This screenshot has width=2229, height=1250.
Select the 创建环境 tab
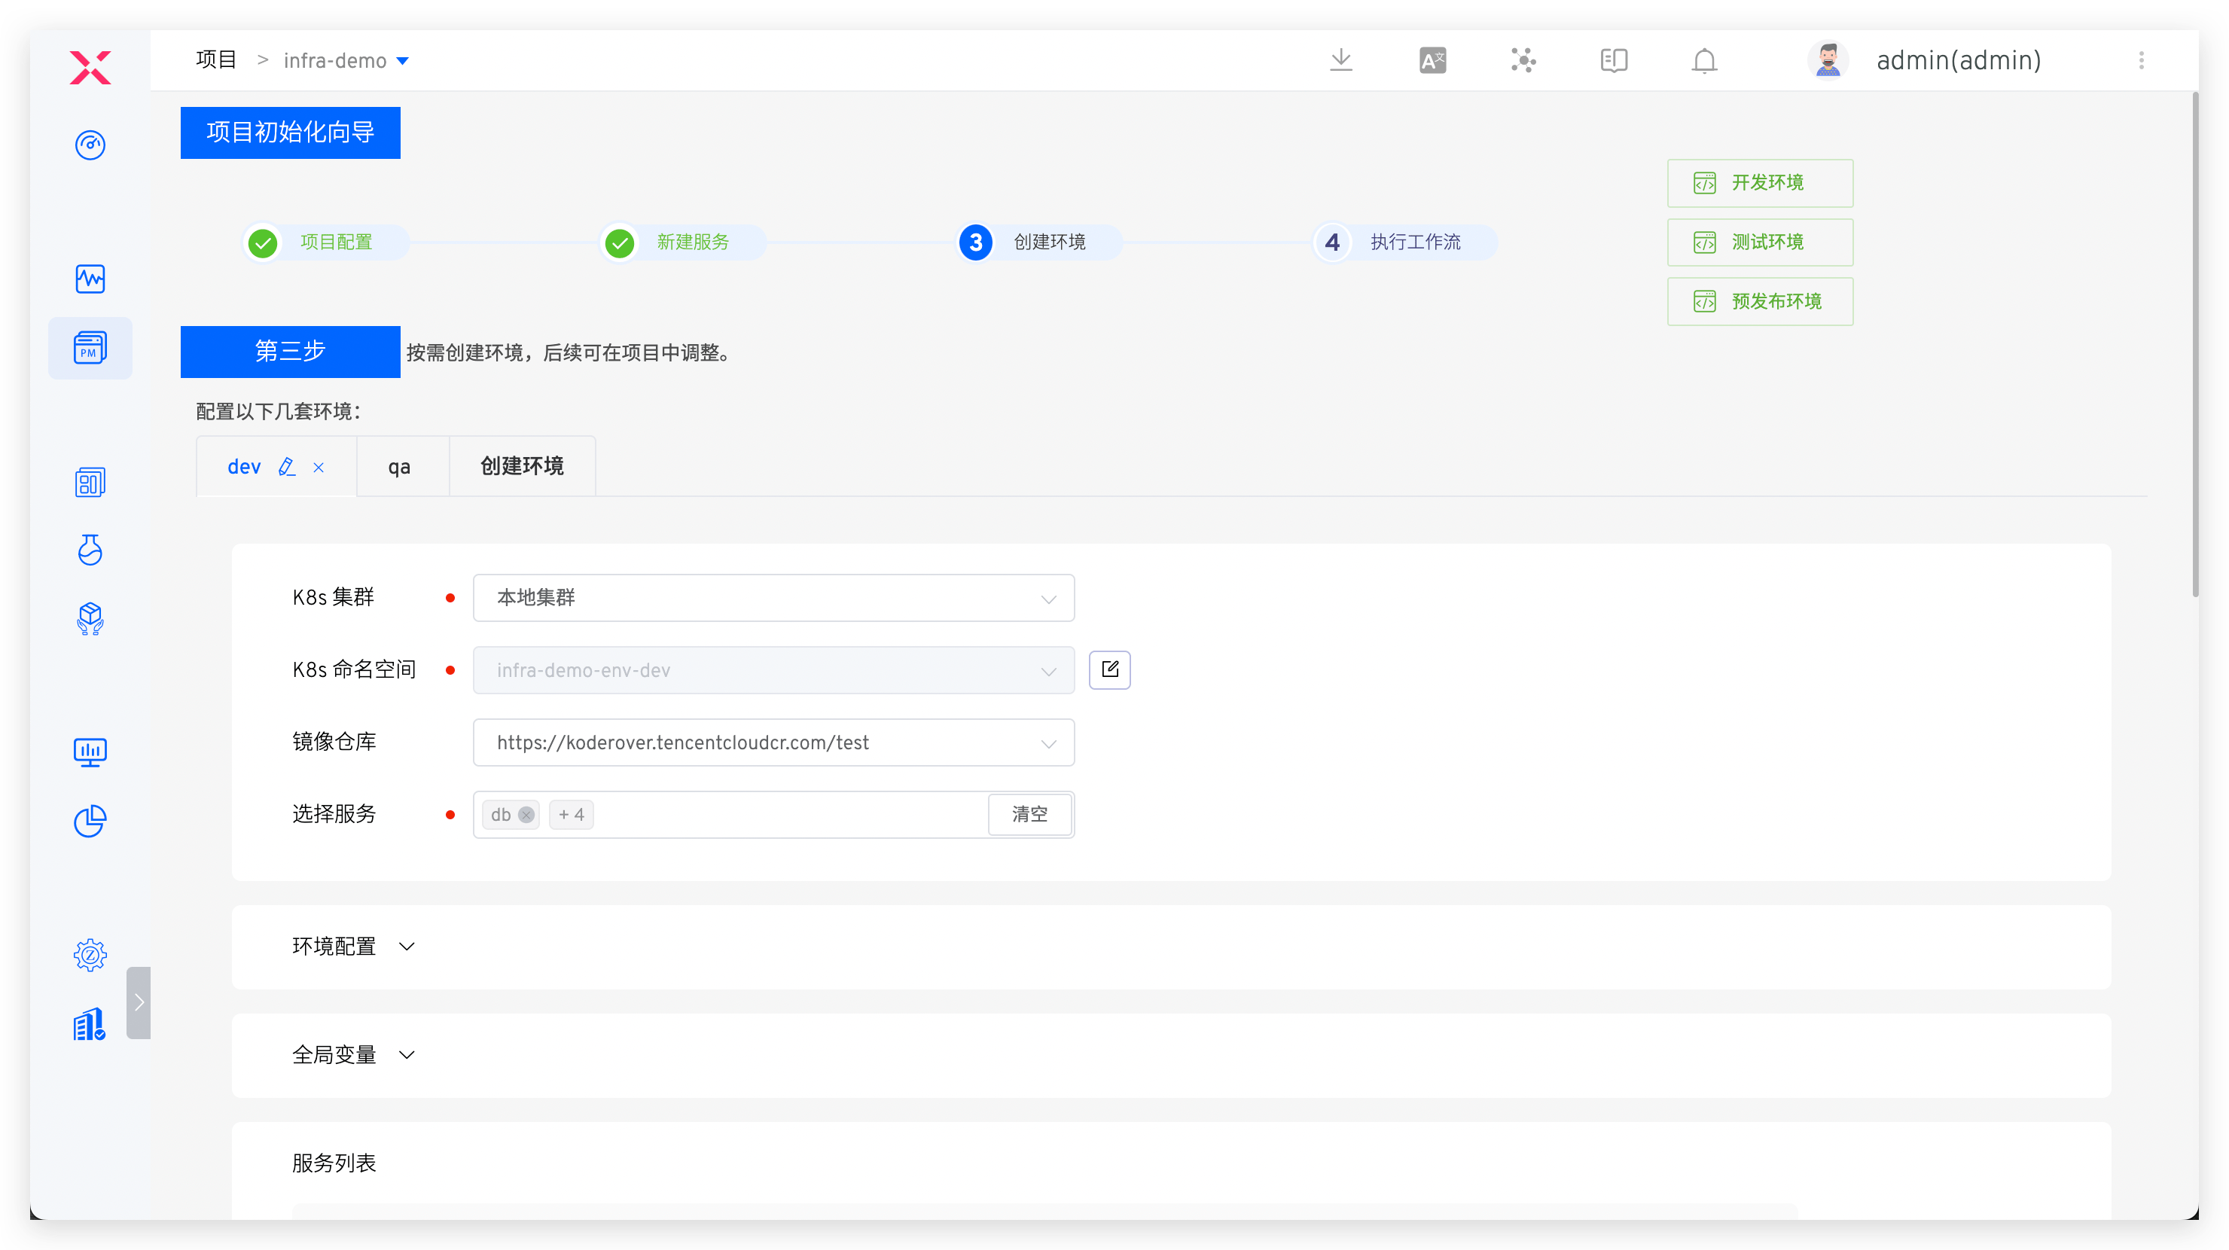click(x=522, y=466)
